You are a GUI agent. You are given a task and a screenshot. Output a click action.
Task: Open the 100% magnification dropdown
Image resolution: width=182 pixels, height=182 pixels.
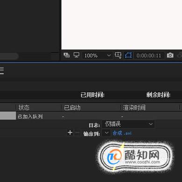[97, 56]
